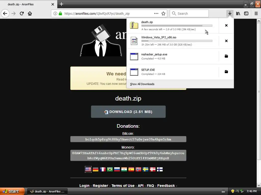Open the FAQ link
The image size is (261, 195).
tap(150, 186)
